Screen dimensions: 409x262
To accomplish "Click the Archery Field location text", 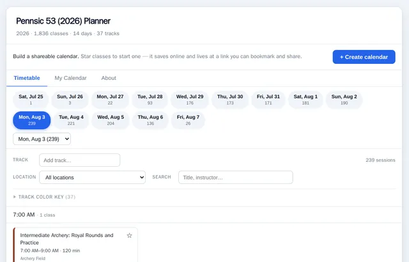I will point(33,259).
